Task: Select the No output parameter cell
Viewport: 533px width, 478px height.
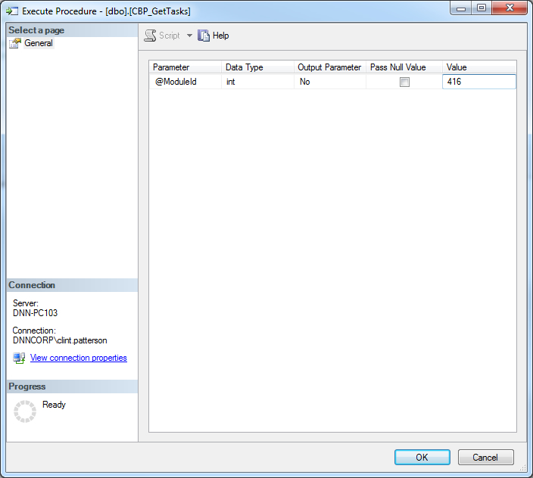Action: pyautogui.click(x=330, y=82)
